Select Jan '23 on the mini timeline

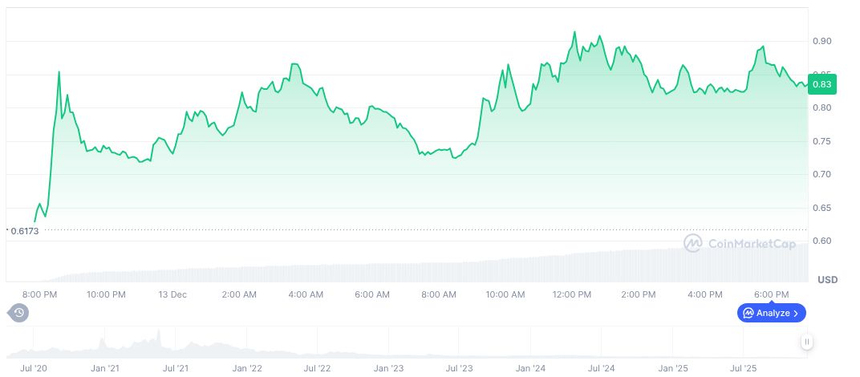(387, 368)
